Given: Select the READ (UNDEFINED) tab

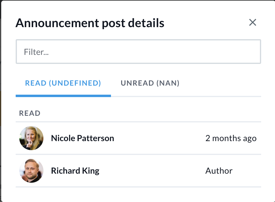Looking at the screenshot, I should tap(63, 83).
